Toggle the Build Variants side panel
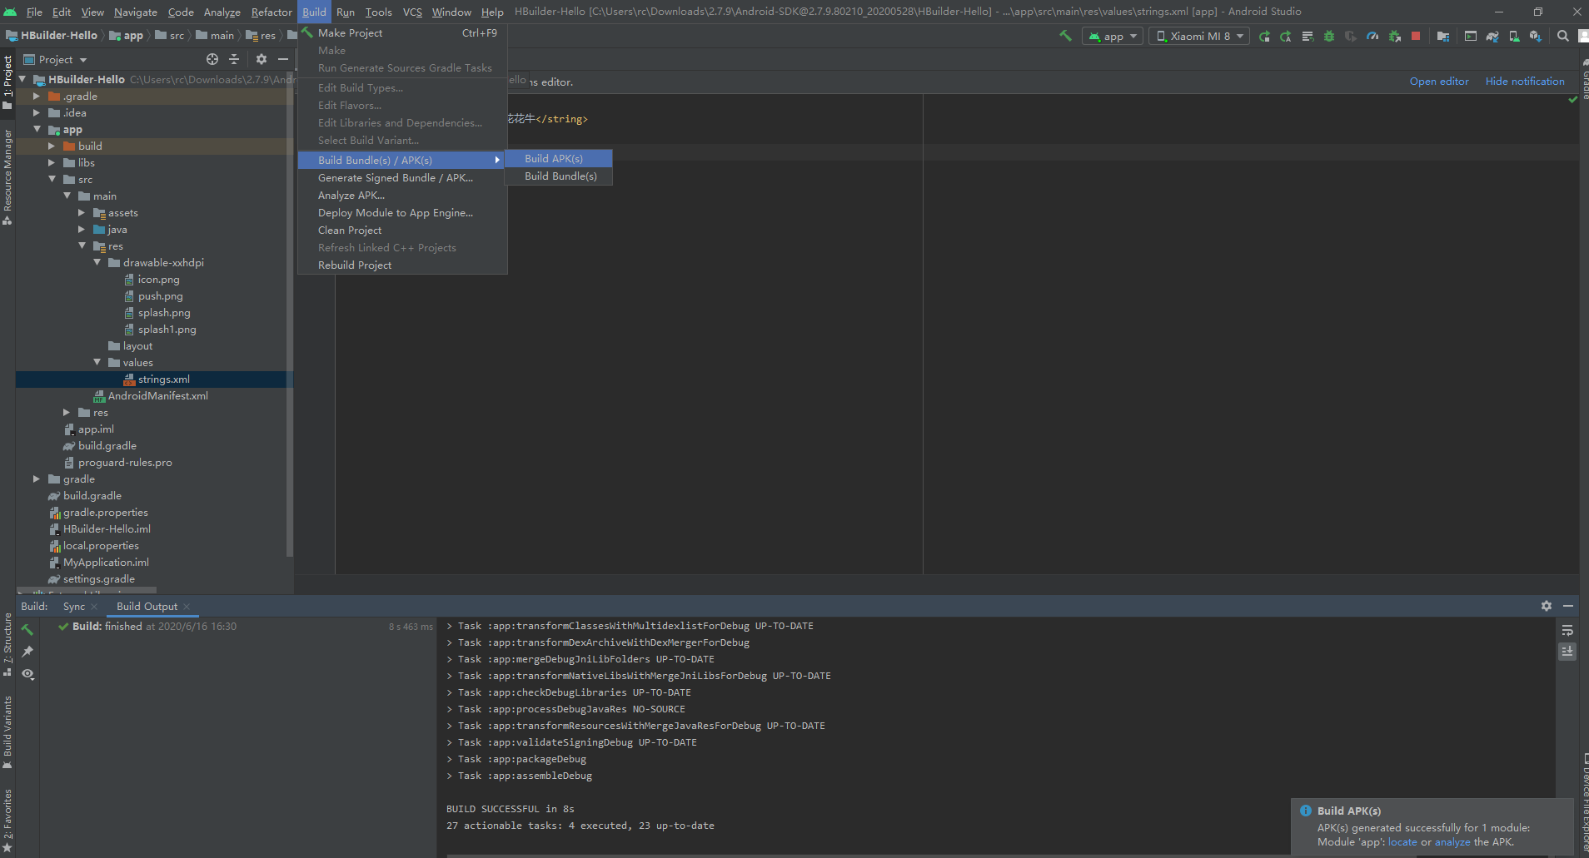The image size is (1589, 858). click(x=7, y=731)
